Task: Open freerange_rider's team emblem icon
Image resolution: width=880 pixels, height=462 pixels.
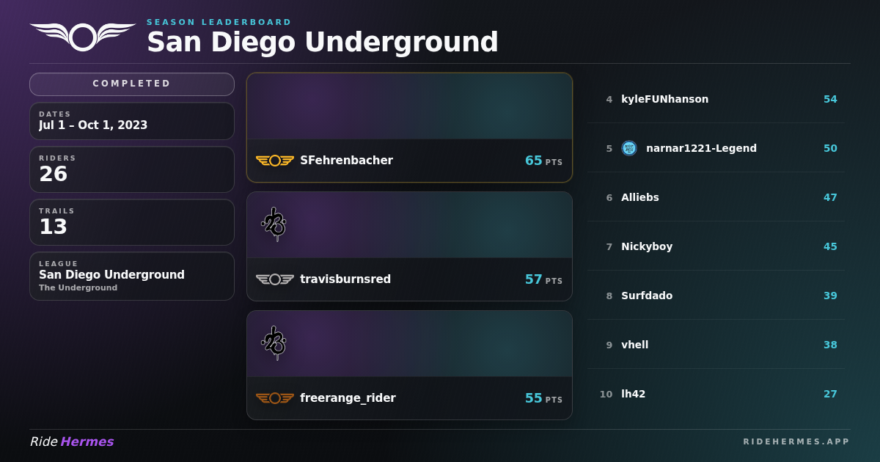Action: 274,342
